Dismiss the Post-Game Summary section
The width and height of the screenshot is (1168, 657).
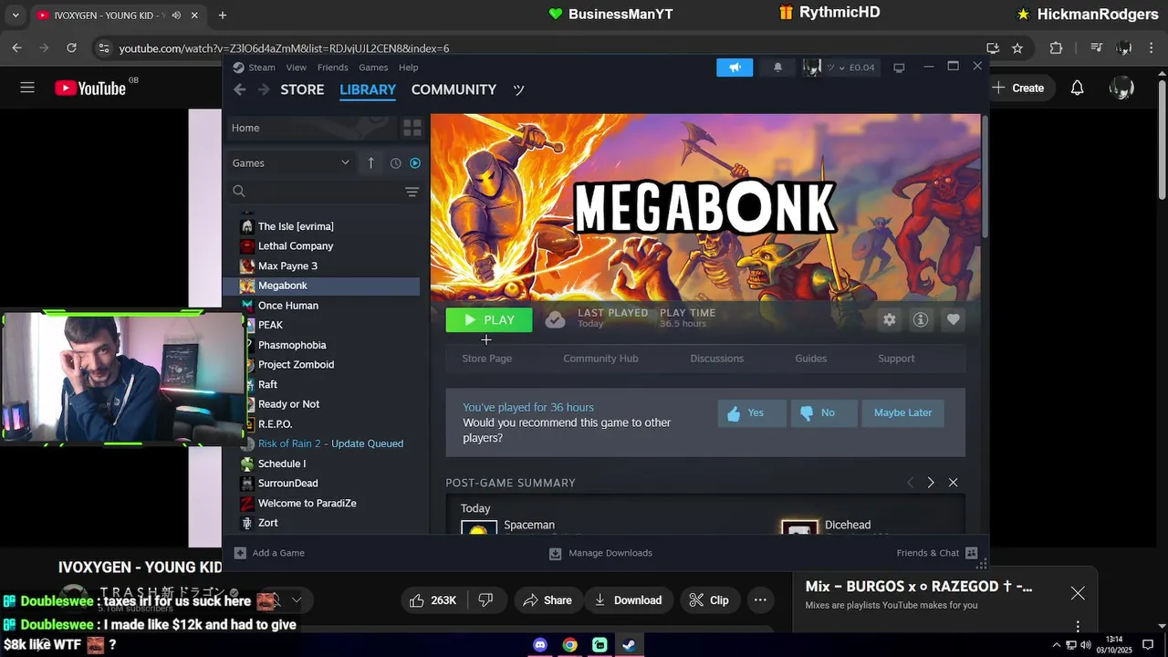click(x=953, y=483)
